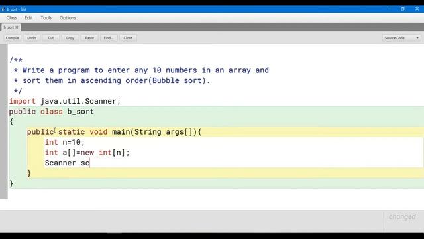The height and width of the screenshot is (239, 424).
Task: Click the line 'int n=10;'
Action: coord(65,142)
